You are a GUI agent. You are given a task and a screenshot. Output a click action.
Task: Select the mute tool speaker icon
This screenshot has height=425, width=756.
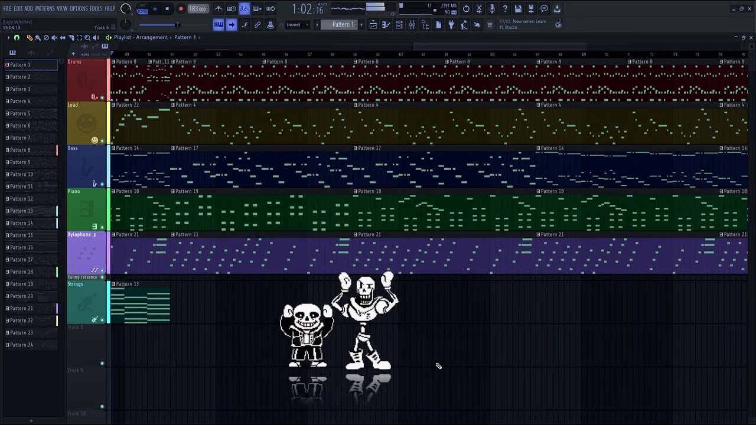[54, 38]
